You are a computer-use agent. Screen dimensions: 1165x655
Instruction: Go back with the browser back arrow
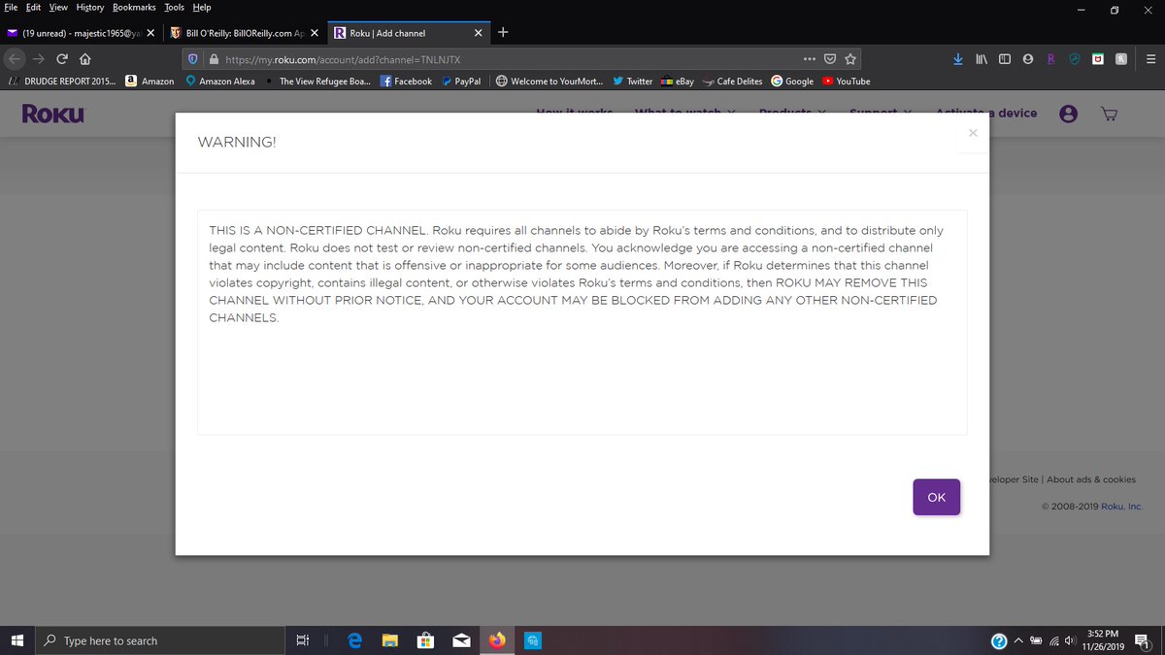[16, 58]
